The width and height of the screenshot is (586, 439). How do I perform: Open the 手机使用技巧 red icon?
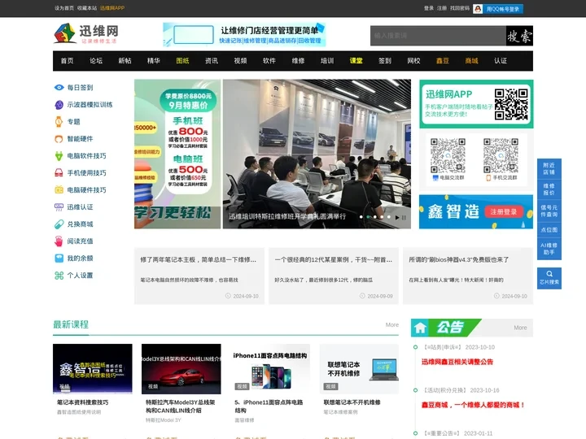click(59, 173)
